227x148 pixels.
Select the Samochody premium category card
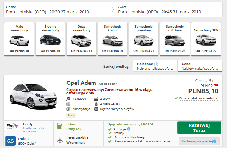tap(144, 39)
